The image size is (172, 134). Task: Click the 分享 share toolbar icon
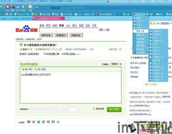click(126, 14)
